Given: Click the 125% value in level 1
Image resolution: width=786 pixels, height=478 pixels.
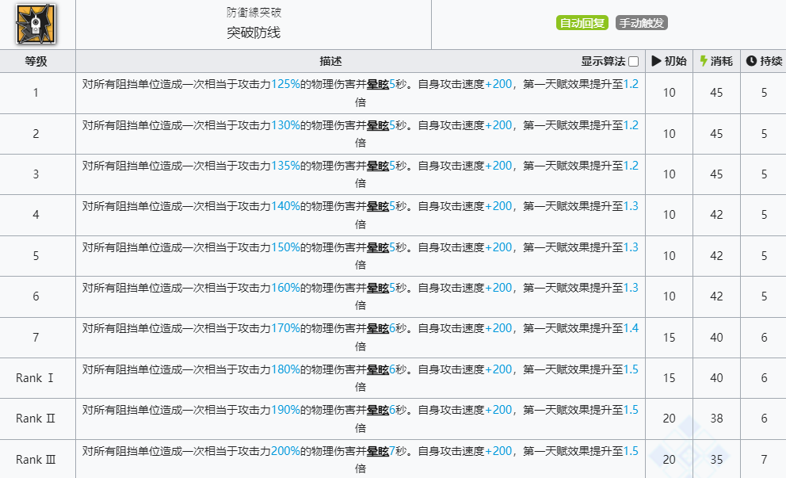Looking at the screenshot, I should point(286,84).
